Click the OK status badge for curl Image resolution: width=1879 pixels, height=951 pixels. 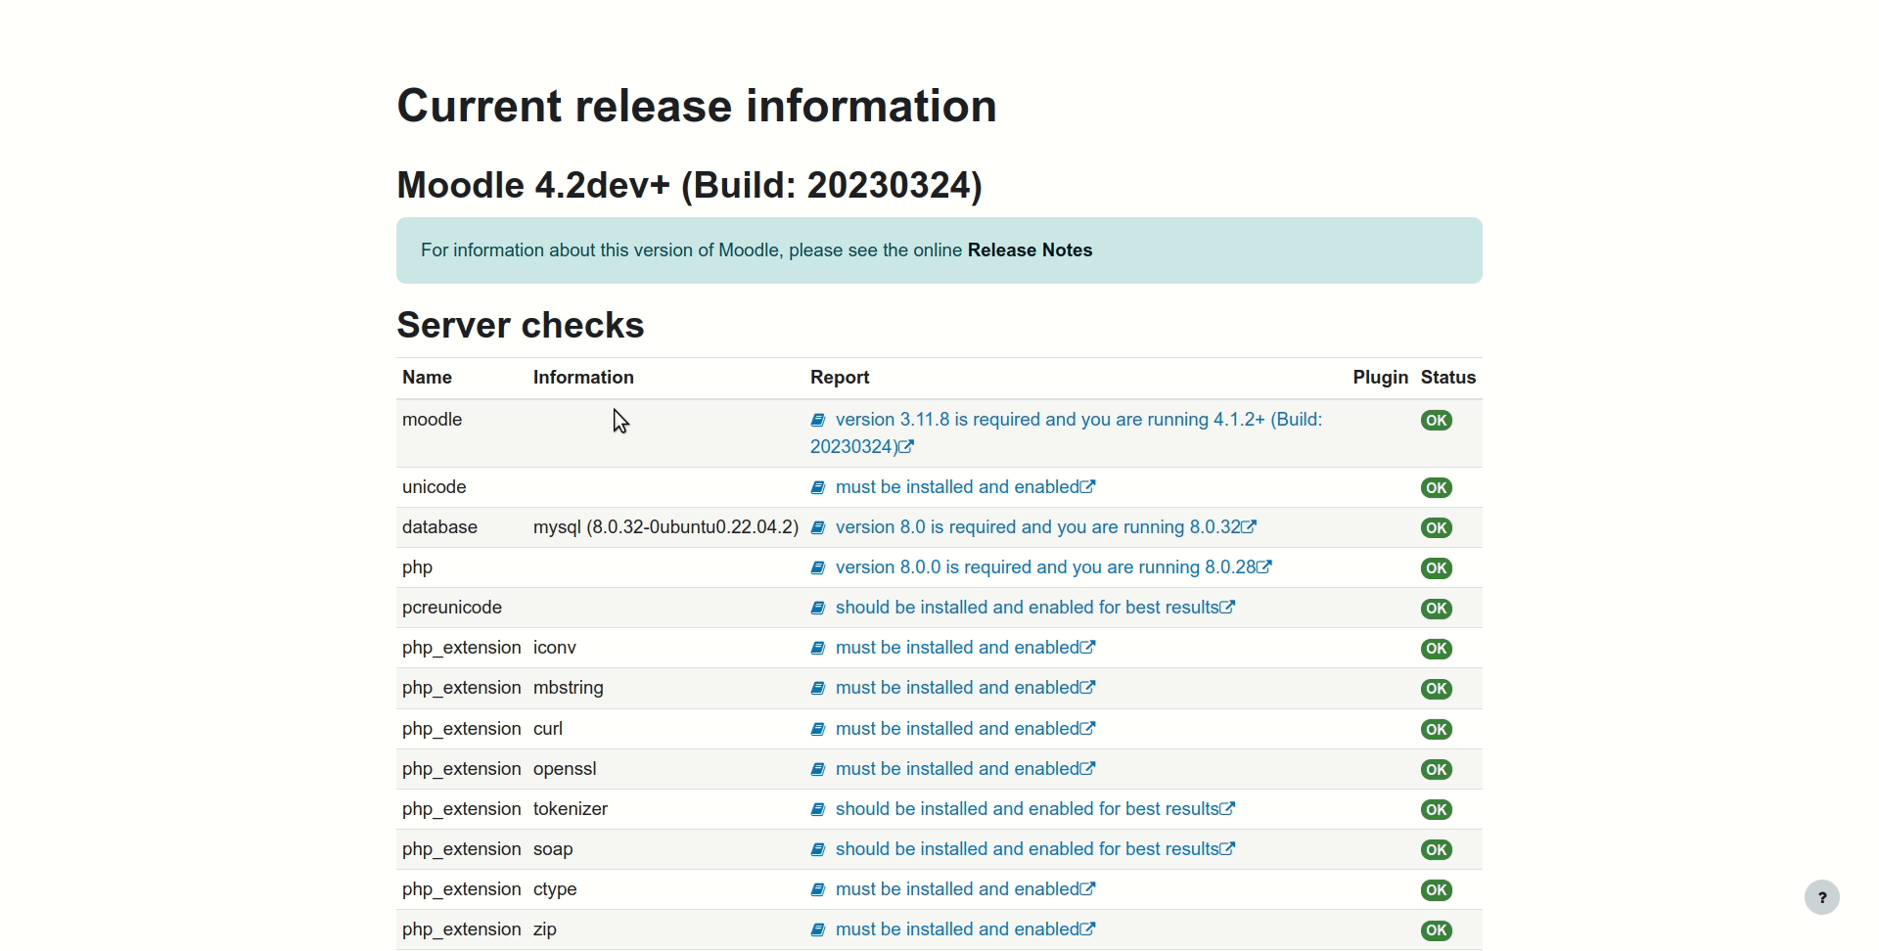[1437, 730]
